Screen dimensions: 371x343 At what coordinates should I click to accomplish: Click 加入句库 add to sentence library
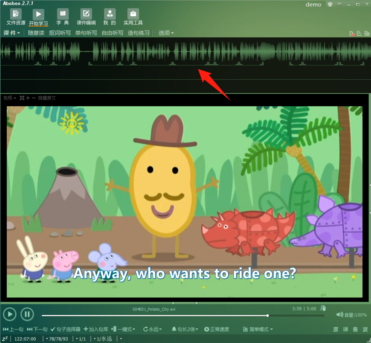[96, 329]
